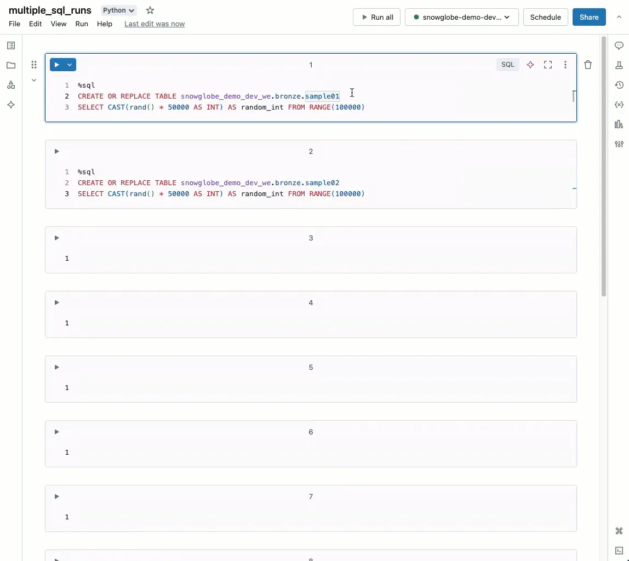629x561 pixels.
Task: Click the Schedule button
Action: (545, 17)
